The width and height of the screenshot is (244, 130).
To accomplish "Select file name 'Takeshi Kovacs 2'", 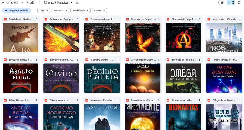I will click(19, 100).
